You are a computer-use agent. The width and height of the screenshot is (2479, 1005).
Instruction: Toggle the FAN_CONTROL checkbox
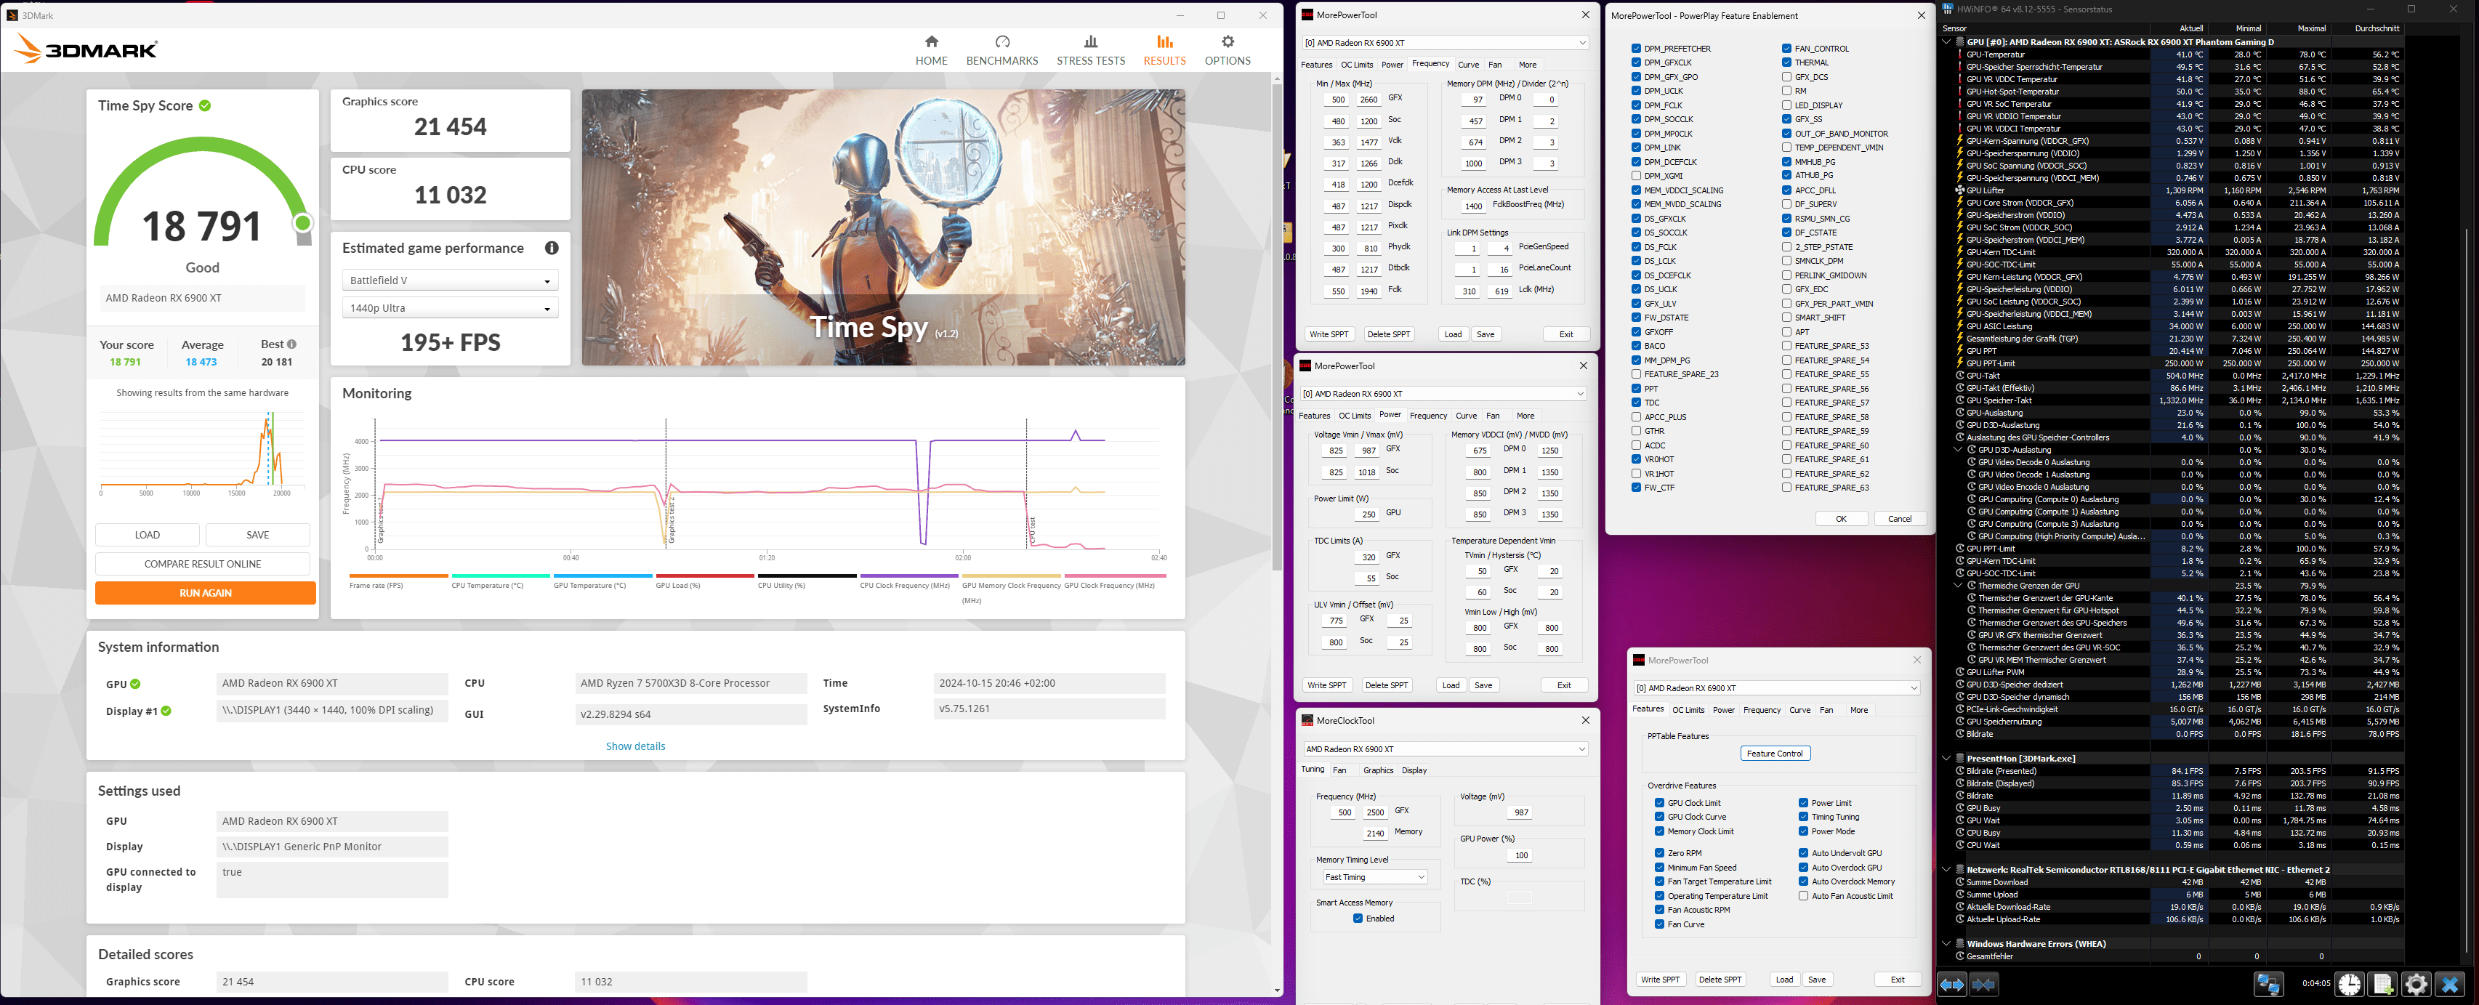(1786, 48)
